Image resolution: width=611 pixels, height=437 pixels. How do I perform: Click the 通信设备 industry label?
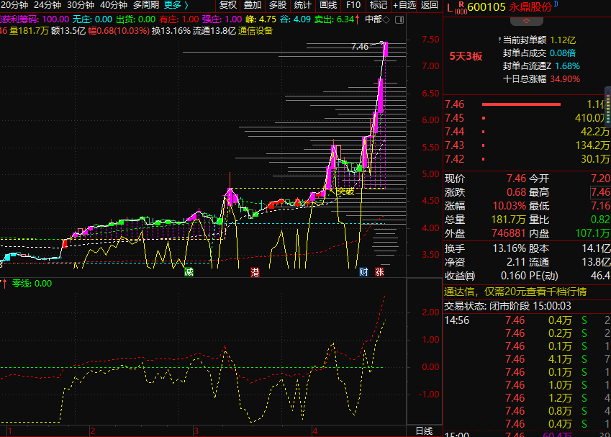pos(255,31)
